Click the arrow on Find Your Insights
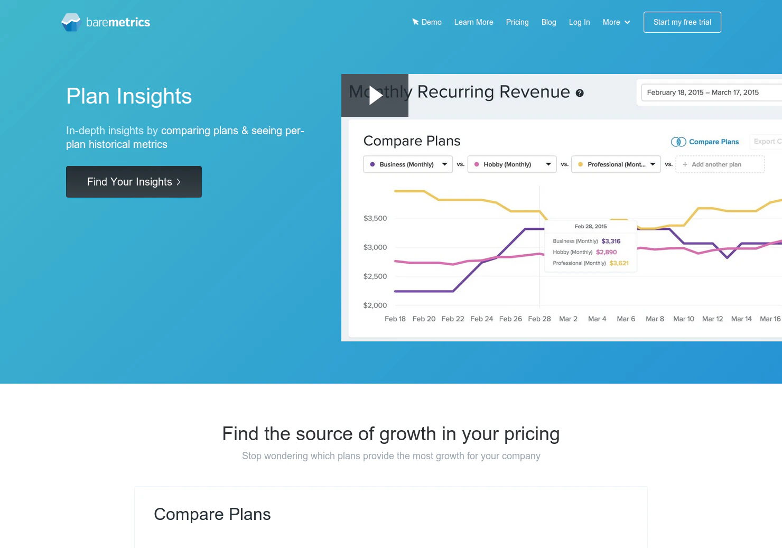 tap(179, 182)
